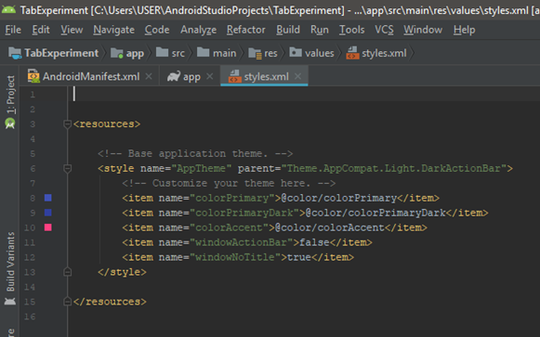Click the pink colorAccent gutter swatch
This screenshot has width=540, height=337.
tap(48, 227)
